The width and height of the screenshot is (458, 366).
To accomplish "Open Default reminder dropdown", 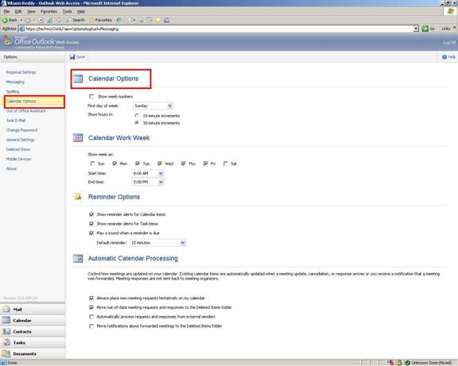I will 157,243.
